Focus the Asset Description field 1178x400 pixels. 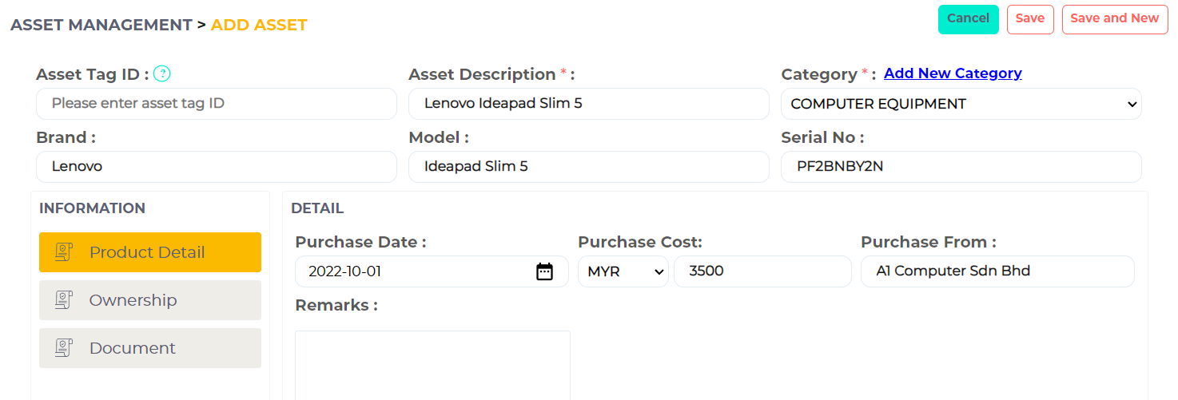[588, 104]
